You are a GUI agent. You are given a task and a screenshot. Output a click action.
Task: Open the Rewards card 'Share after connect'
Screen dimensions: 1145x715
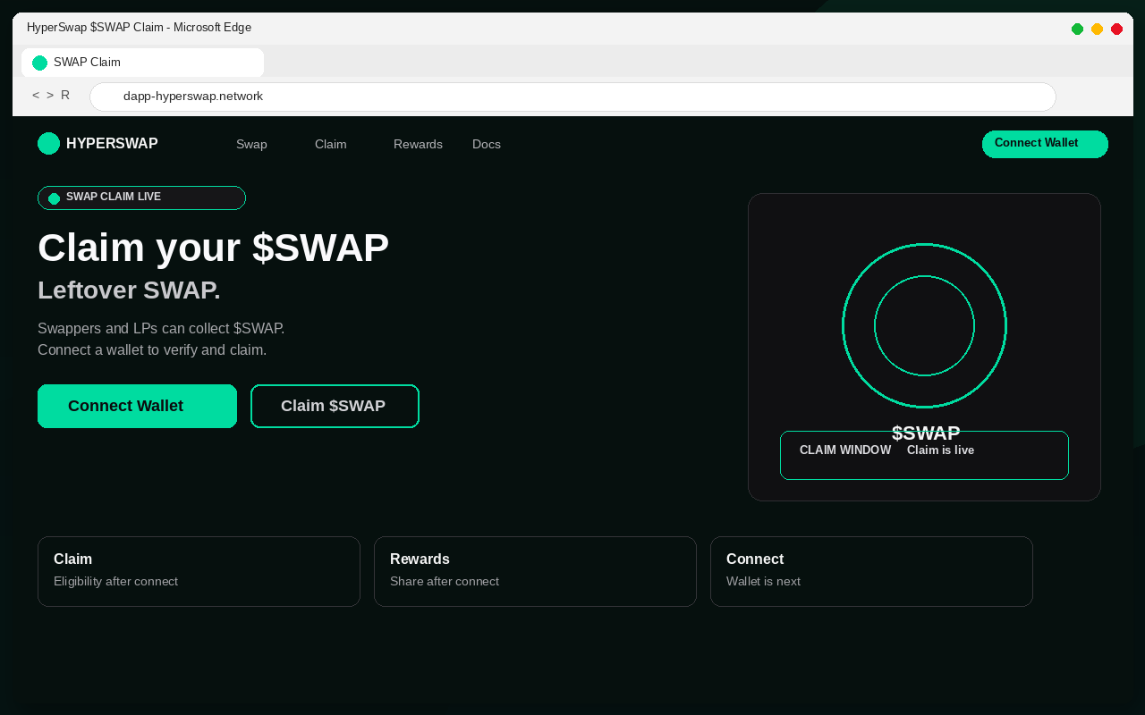(535, 571)
